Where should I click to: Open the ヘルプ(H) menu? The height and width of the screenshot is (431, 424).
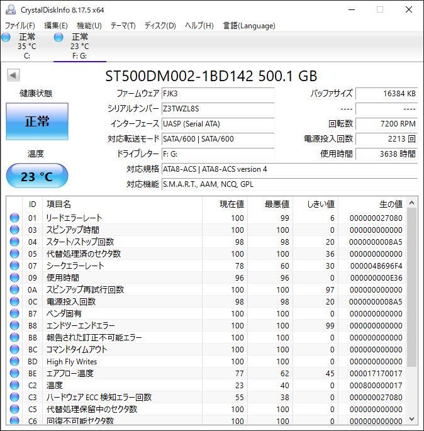[199, 26]
